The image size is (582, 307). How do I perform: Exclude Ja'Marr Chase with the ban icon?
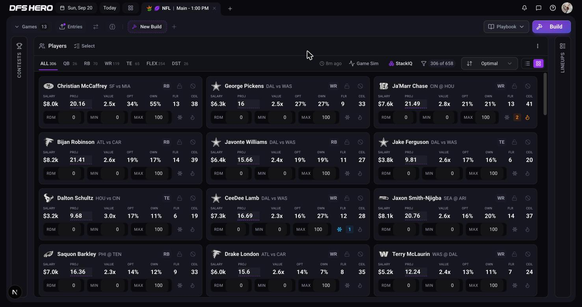528,86
